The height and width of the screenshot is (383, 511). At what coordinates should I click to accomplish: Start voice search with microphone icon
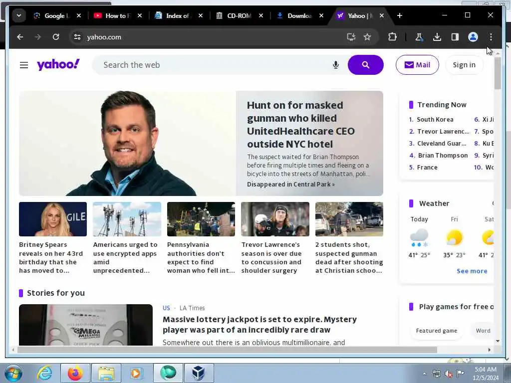pyautogui.click(x=336, y=65)
